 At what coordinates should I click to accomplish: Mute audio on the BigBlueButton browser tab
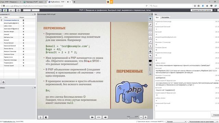(68, 2)
